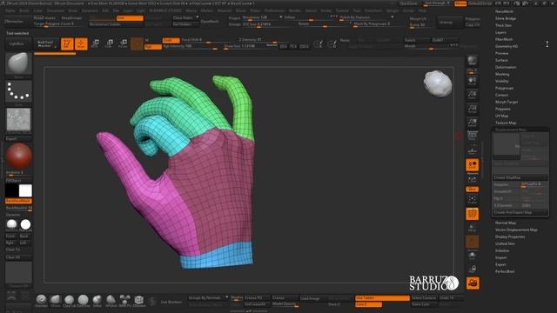Screen dimensions: 557x313
Task: Click the Edit mode button
Action: point(67,43)
